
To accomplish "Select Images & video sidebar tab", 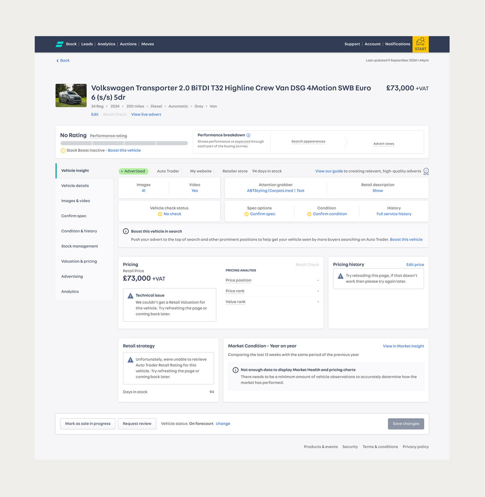I will [75, 201].
